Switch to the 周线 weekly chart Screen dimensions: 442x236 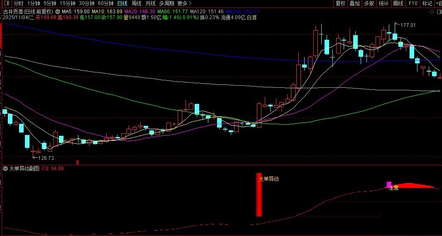click(x=137, y=3)
